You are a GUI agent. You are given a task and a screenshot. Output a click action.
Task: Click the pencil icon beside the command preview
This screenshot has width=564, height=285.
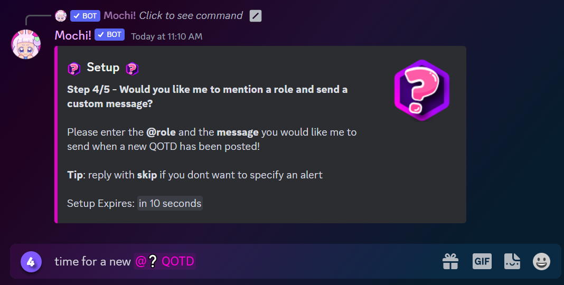256,16
